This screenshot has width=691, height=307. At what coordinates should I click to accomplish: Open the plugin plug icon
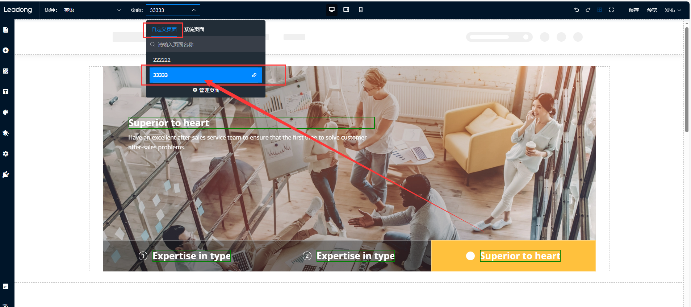pos(6,174)
